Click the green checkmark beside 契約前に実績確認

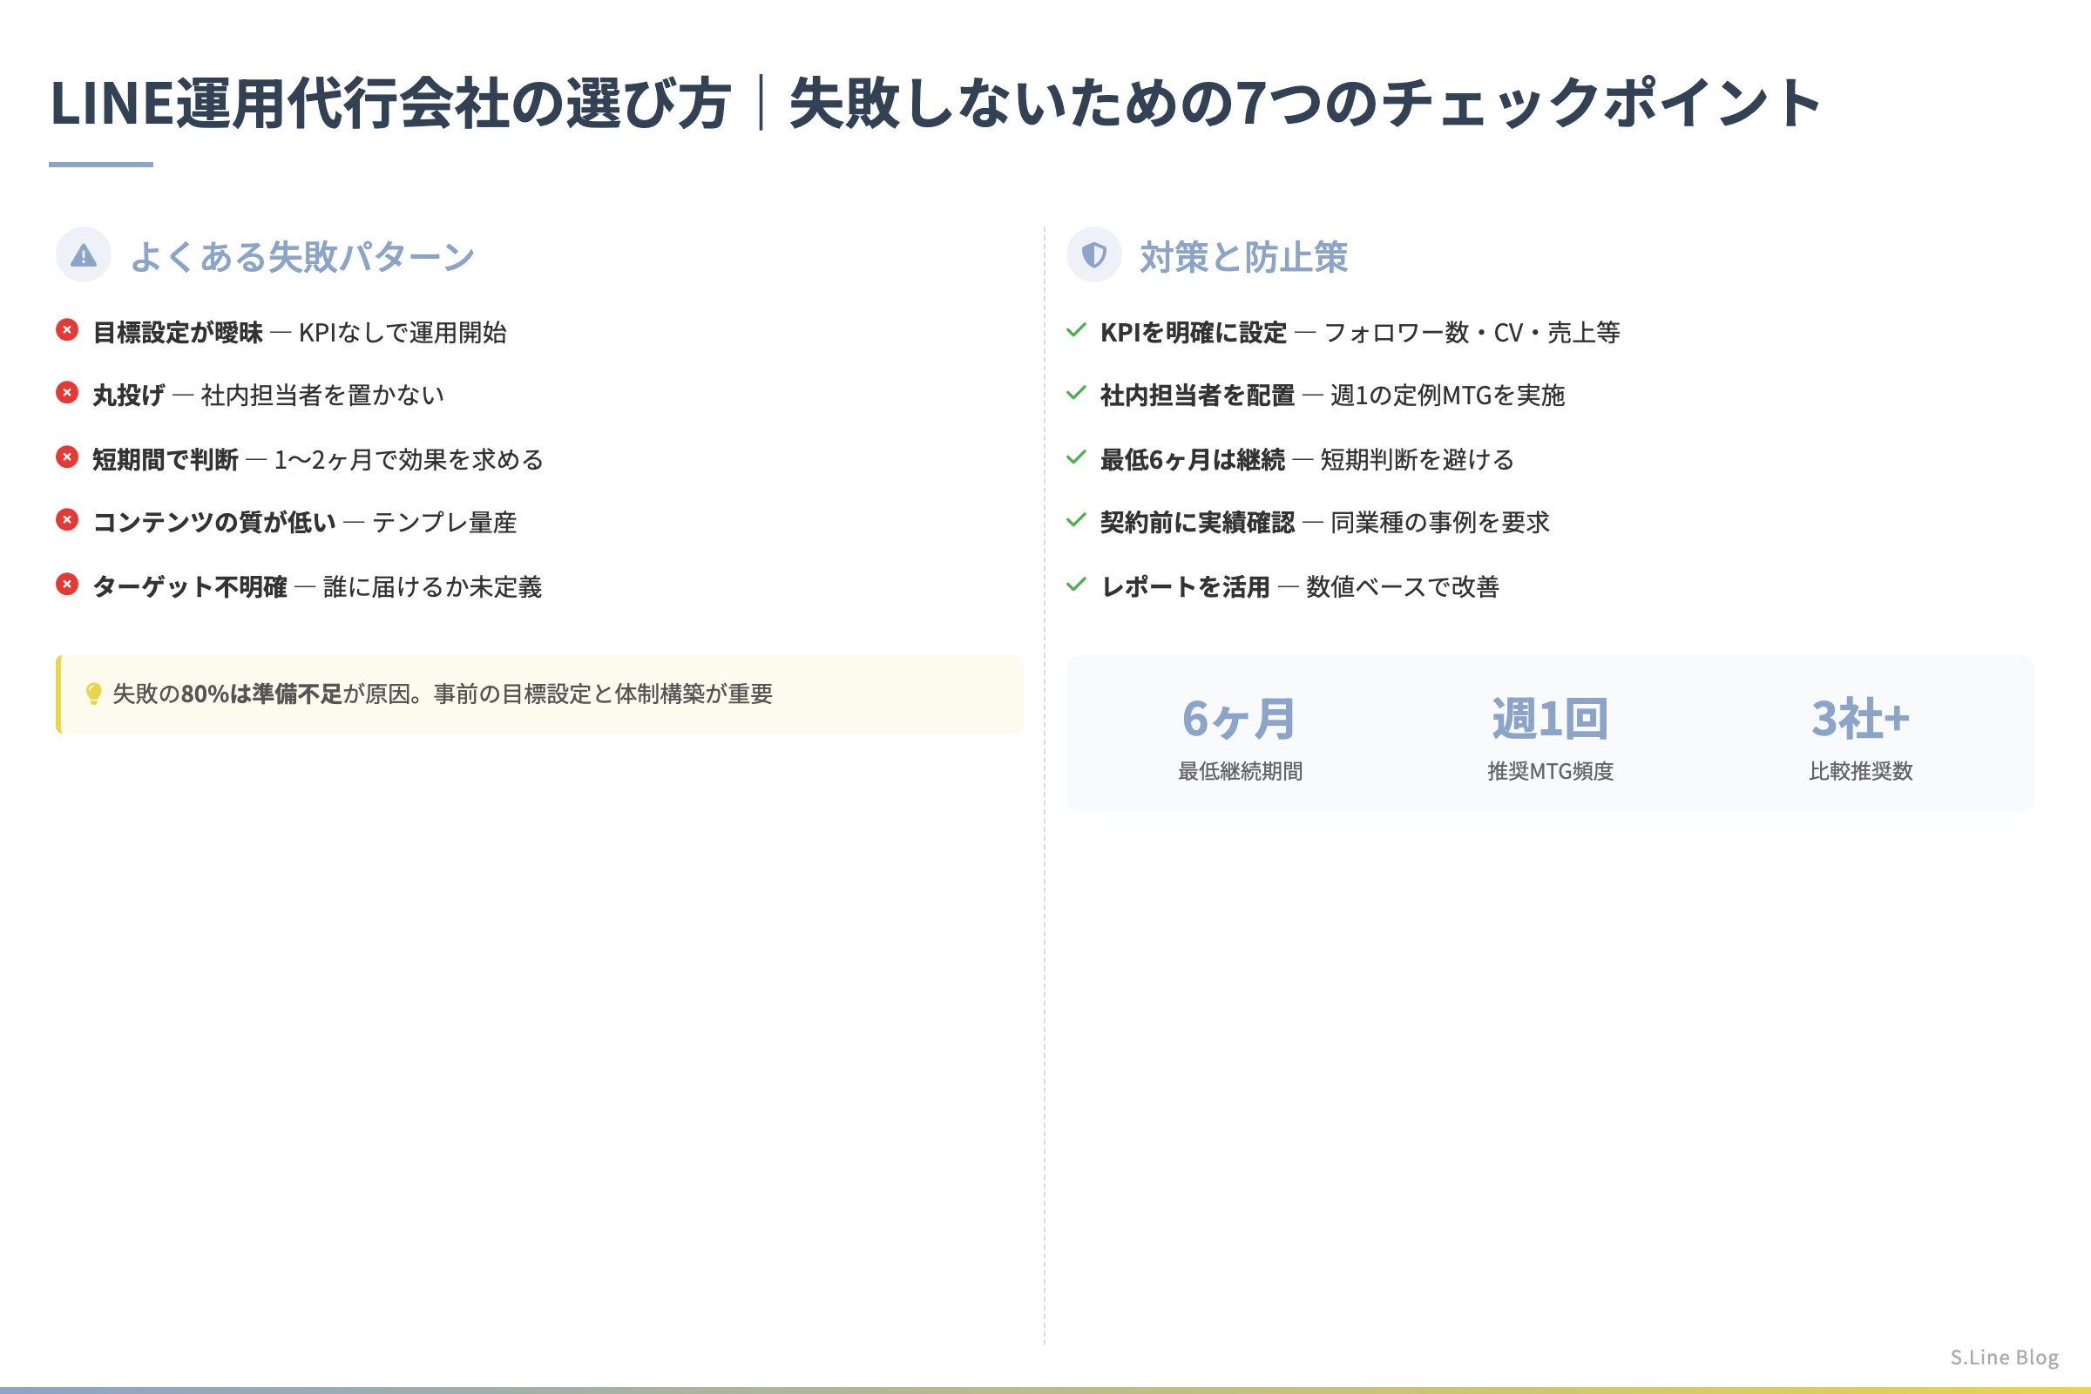click(x=1076, y=520)
